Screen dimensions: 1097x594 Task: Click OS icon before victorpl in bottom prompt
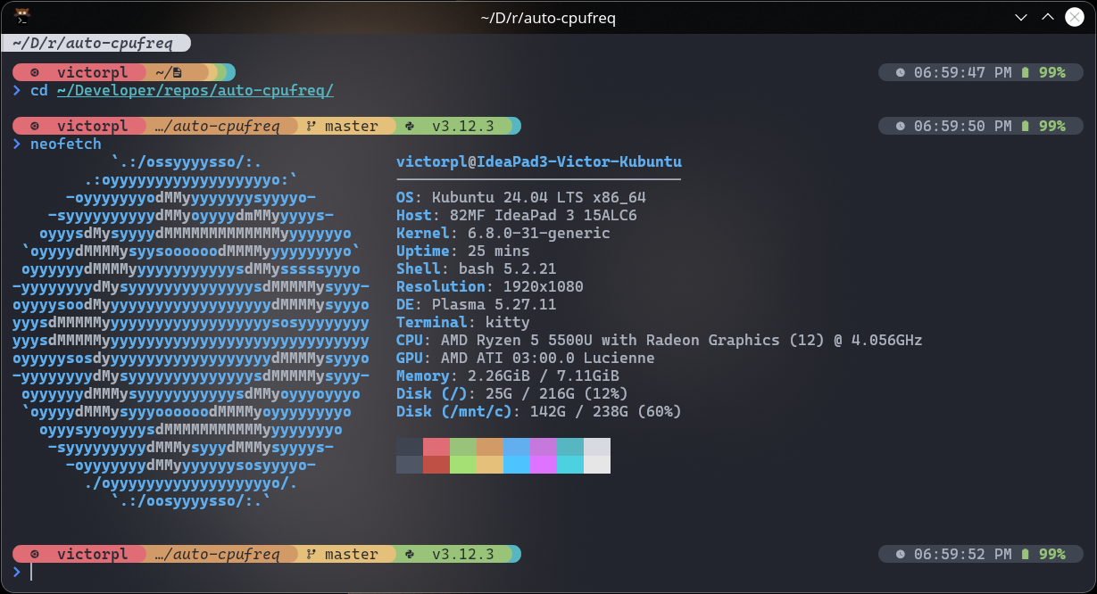click(34, 554)
